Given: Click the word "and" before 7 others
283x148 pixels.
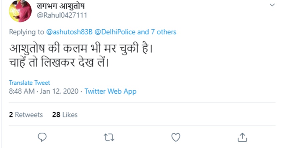Looking at the screenshot, I should click(x=143, y=32).
